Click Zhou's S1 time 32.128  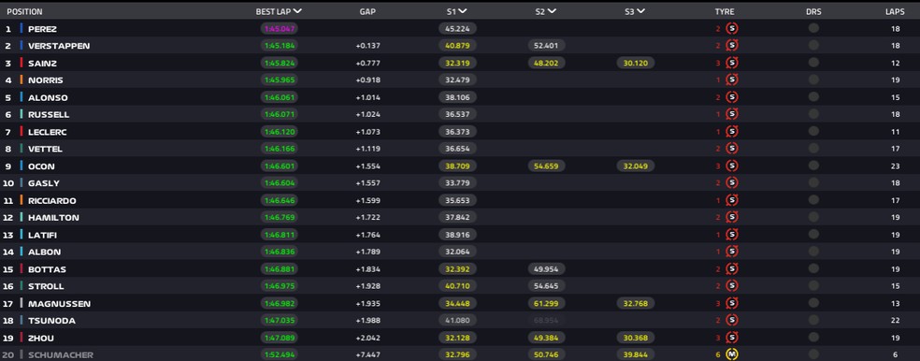tap(457, 339)
